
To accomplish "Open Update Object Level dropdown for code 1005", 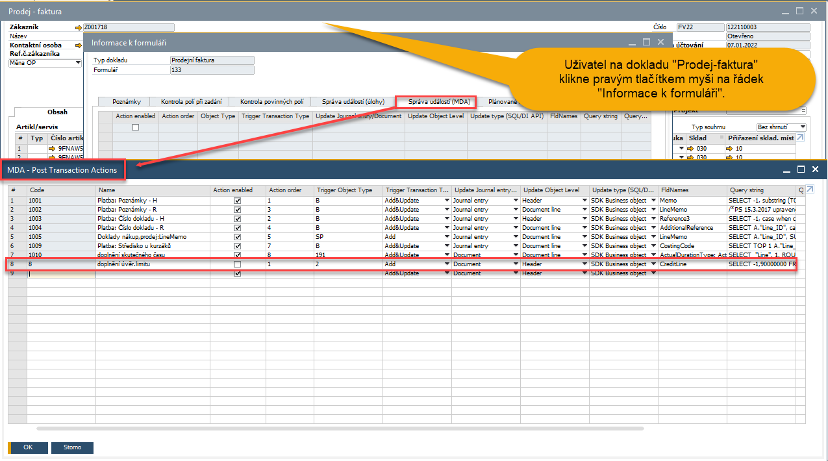I will pyautogui.click(x=584, y=237).
